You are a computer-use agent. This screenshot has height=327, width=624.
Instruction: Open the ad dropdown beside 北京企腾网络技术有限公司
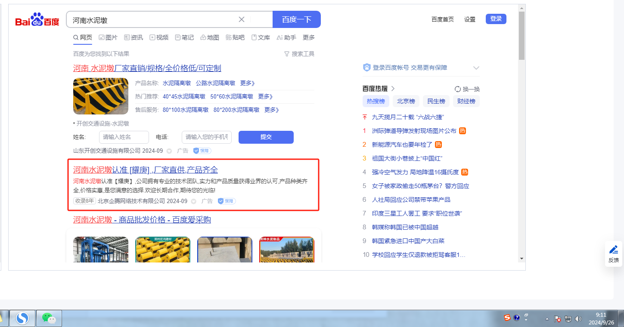tap(194, 201)
